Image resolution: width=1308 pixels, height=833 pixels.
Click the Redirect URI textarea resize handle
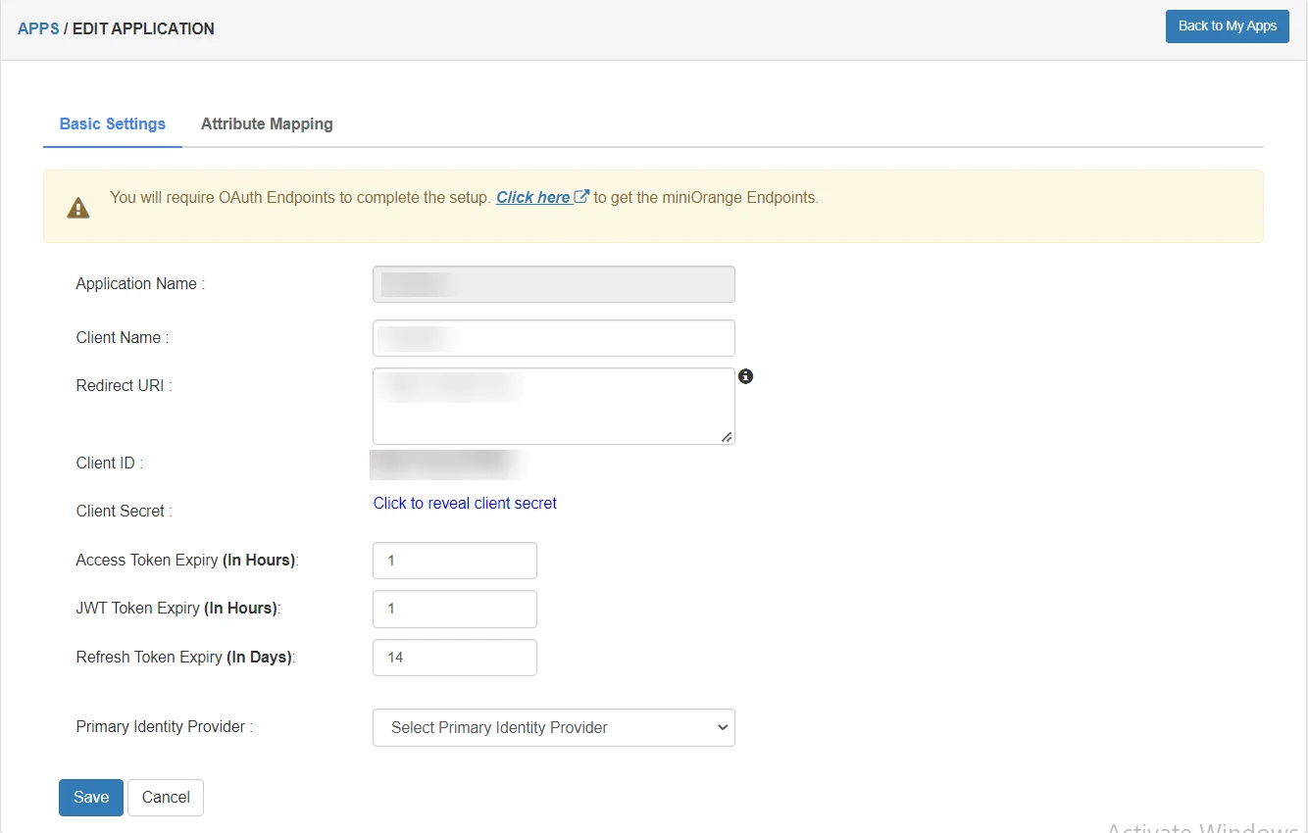(x=727, y=437)
